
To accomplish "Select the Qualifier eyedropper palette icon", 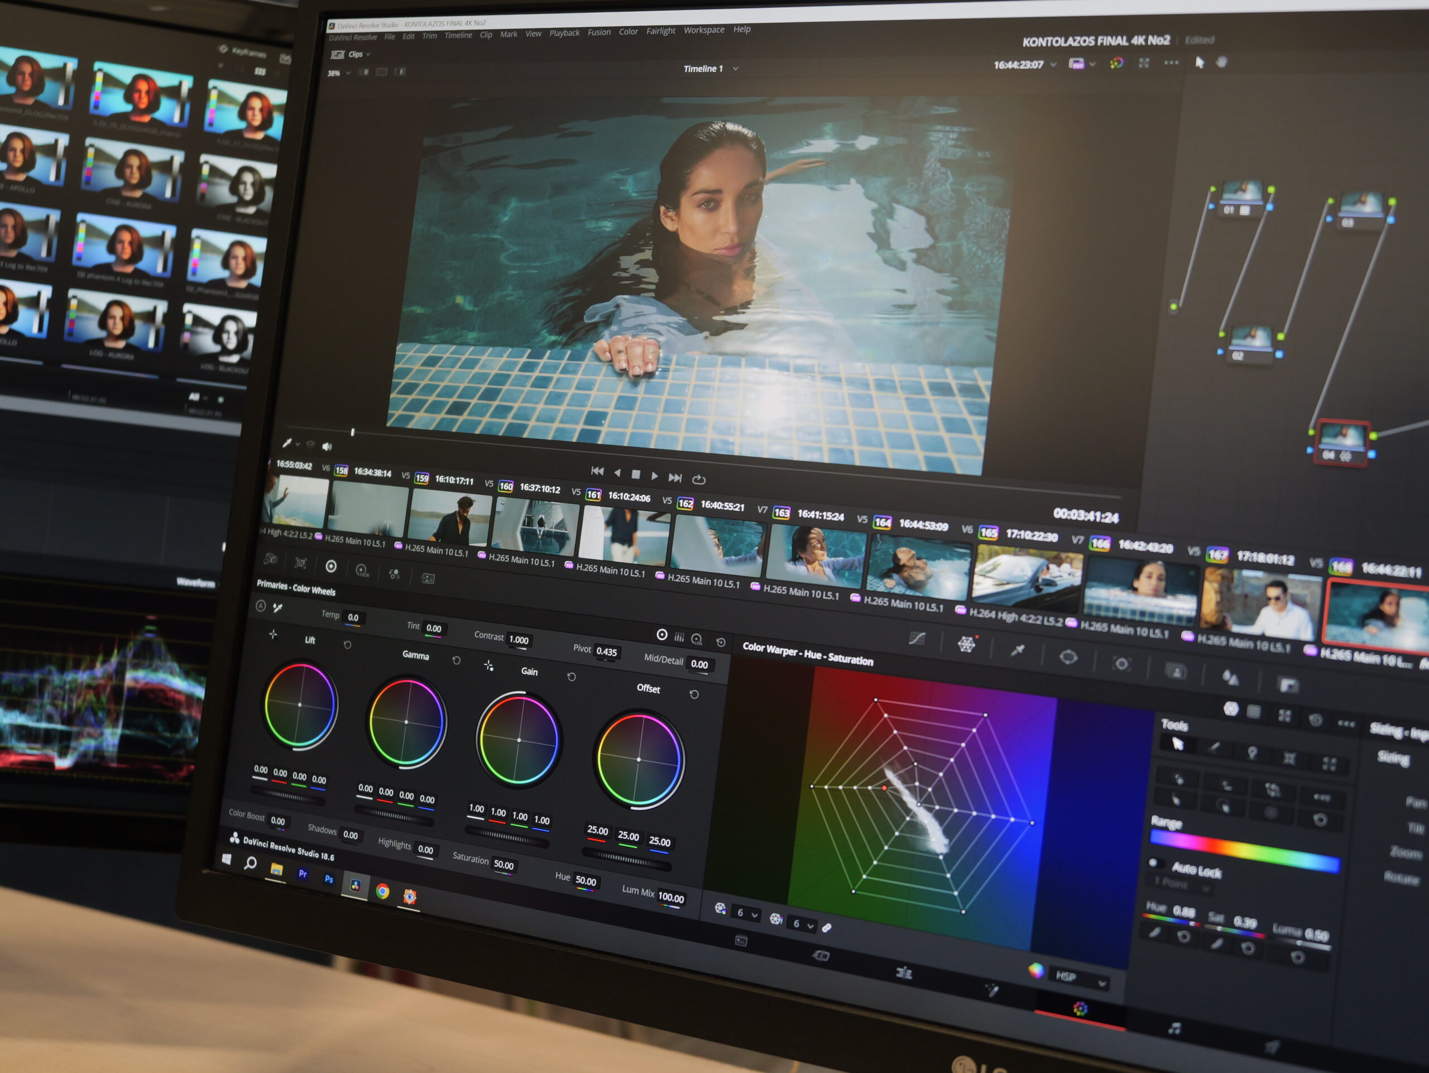I will (x=1018, y=650).
